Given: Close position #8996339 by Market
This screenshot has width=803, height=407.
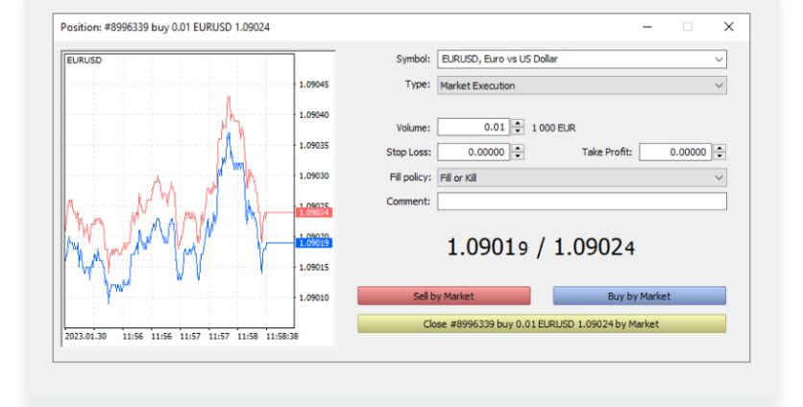Looking at the screenshot, I should click(x=541, y=324).
